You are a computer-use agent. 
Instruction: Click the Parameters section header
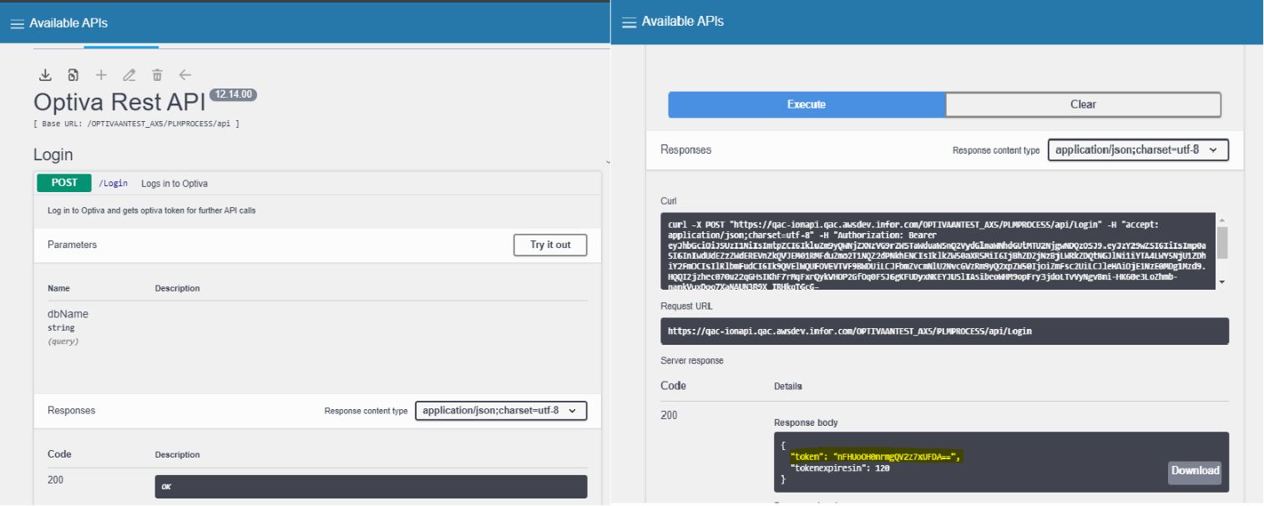click(x=72, y=245)
